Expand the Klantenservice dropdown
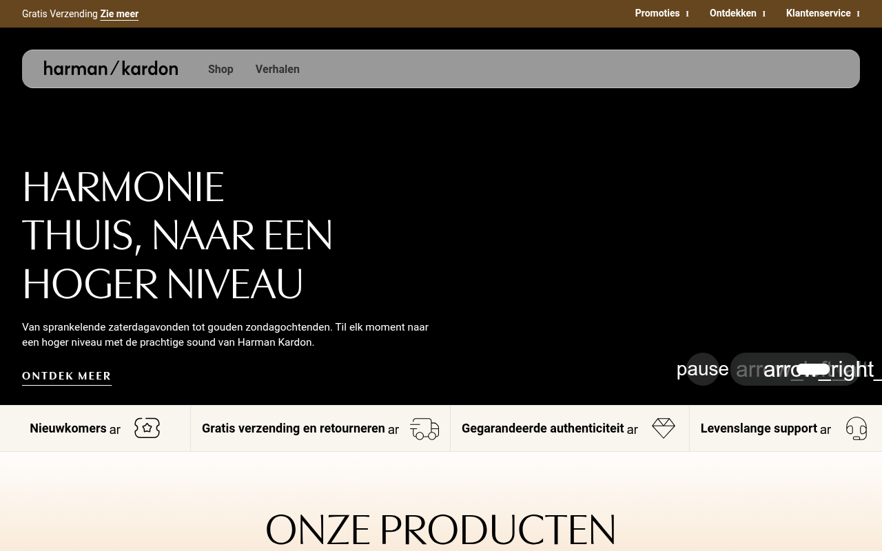882x551 pixels. coord(823,13)
